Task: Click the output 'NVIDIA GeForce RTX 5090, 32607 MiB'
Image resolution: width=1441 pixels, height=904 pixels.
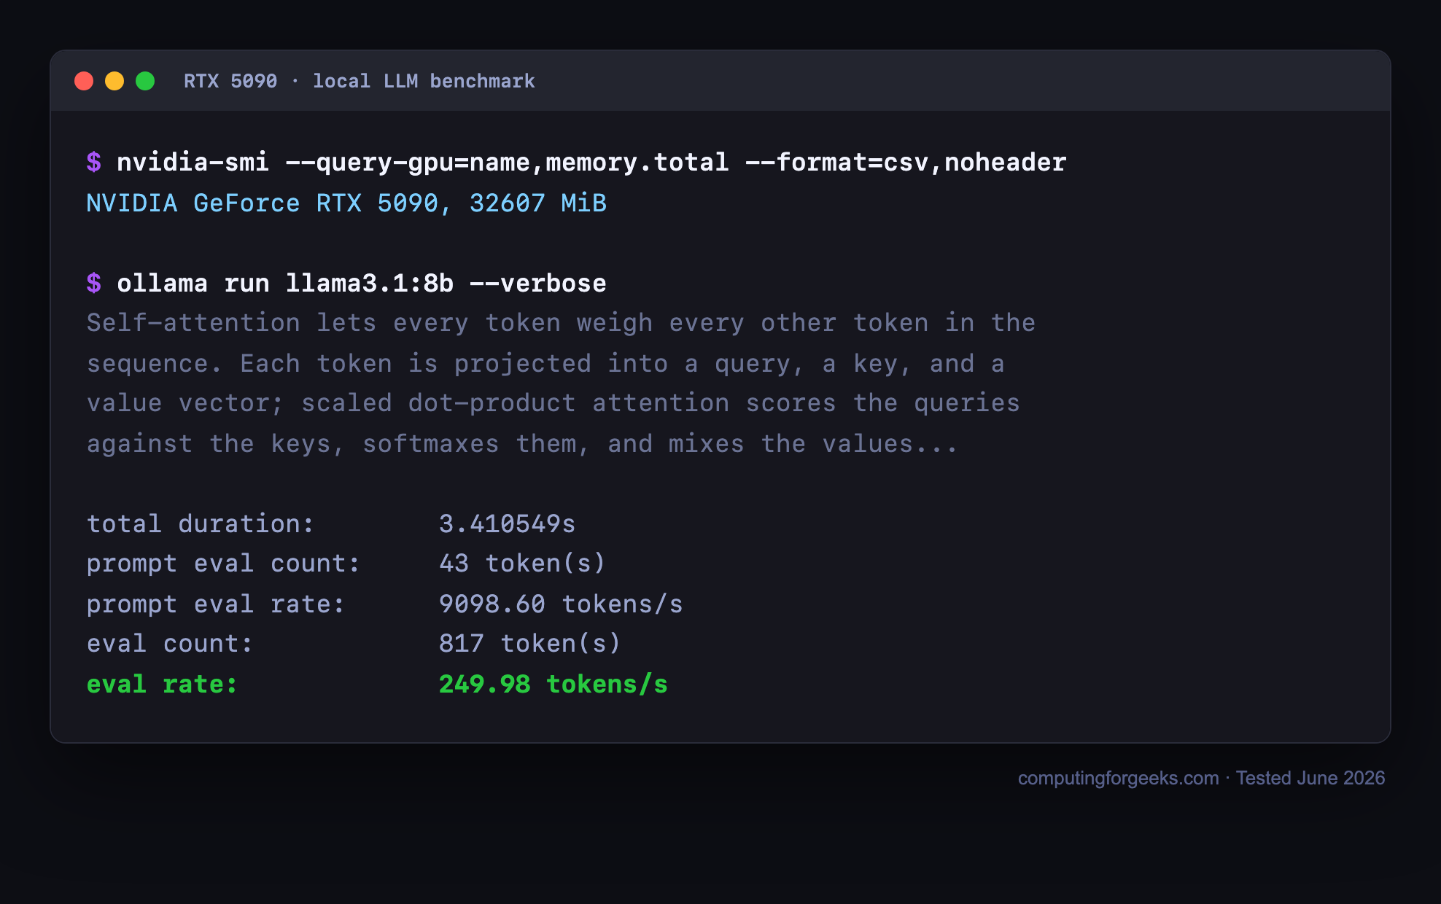Action: [x=346, y=203]
